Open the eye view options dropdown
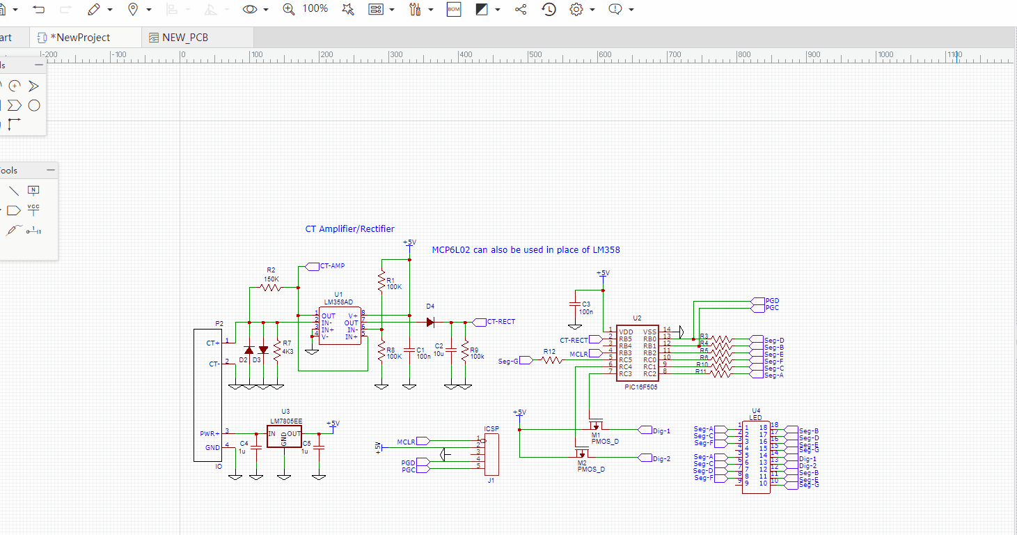This screenshot has height=535, width=1017. (266, 10)
